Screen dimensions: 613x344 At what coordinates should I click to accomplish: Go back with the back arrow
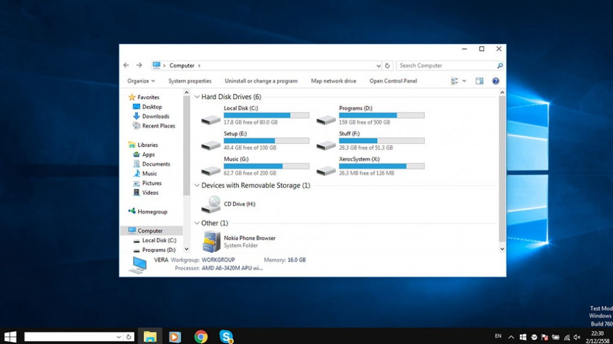[126, 66]
